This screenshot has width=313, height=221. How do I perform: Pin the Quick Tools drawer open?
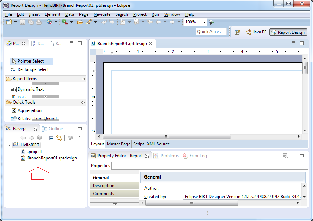83,102
